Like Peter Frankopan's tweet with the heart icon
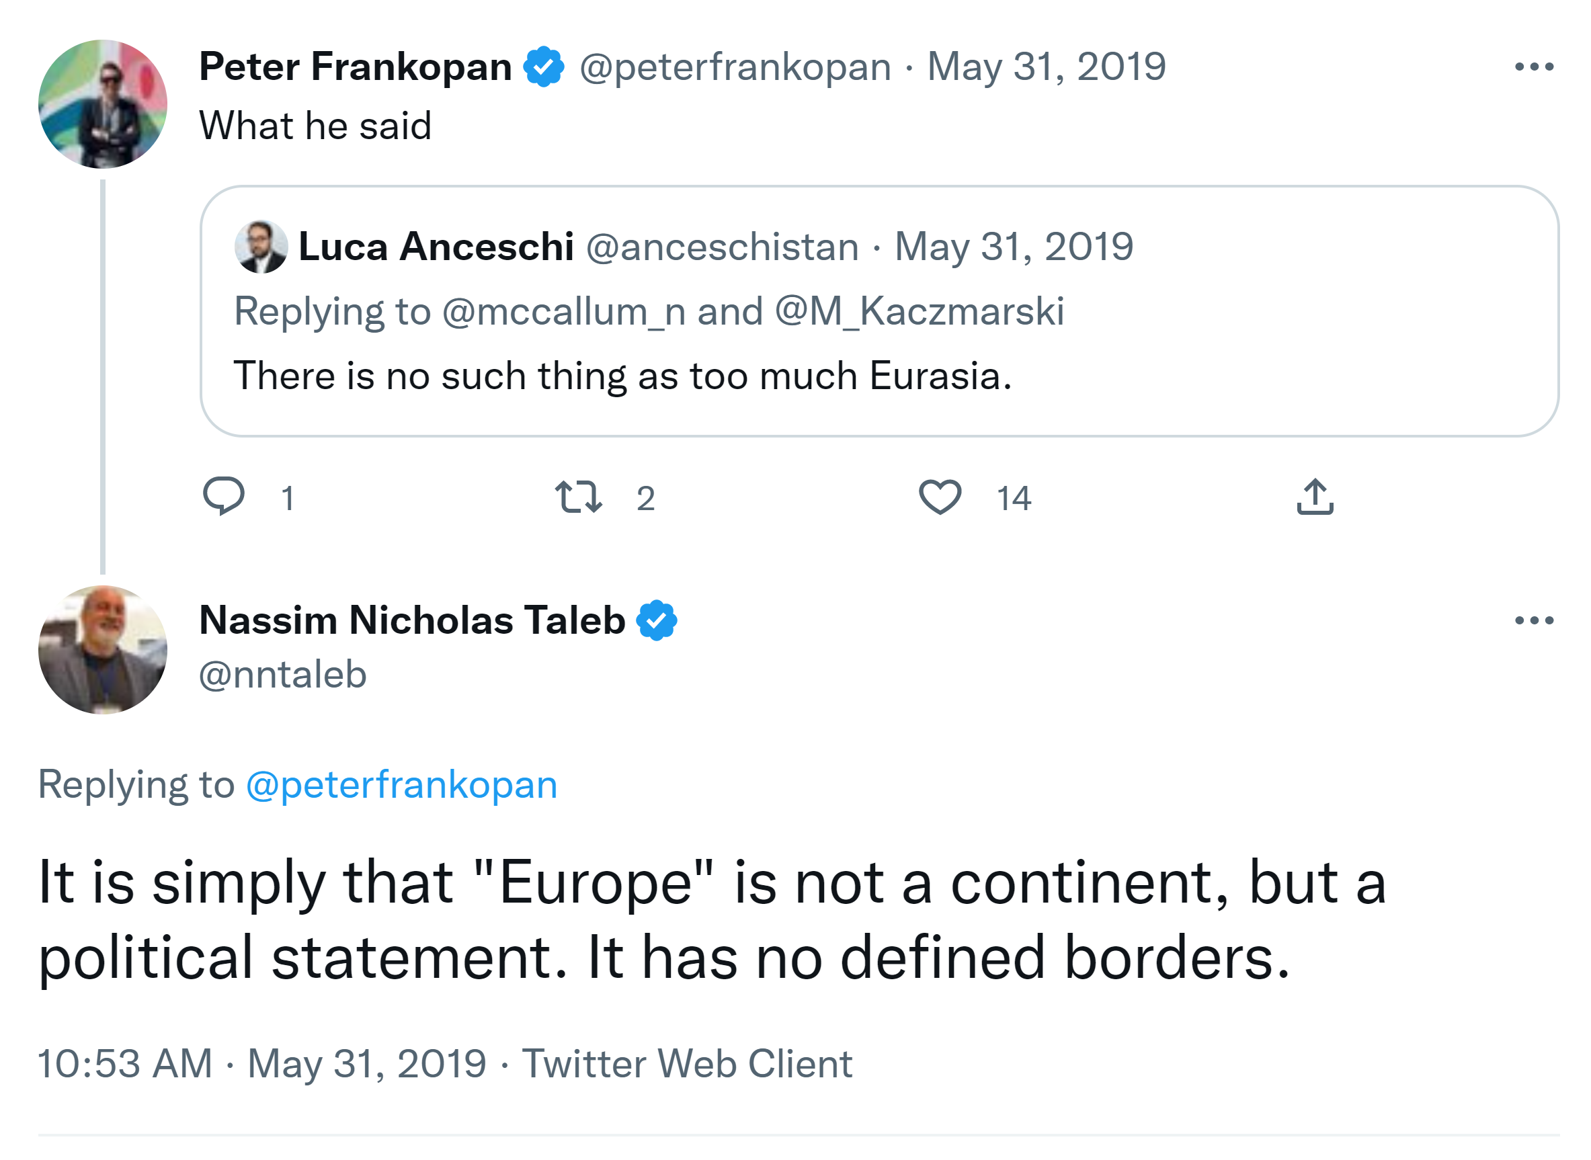This screenshot has height=1160, width=1591. pos(940,497)
